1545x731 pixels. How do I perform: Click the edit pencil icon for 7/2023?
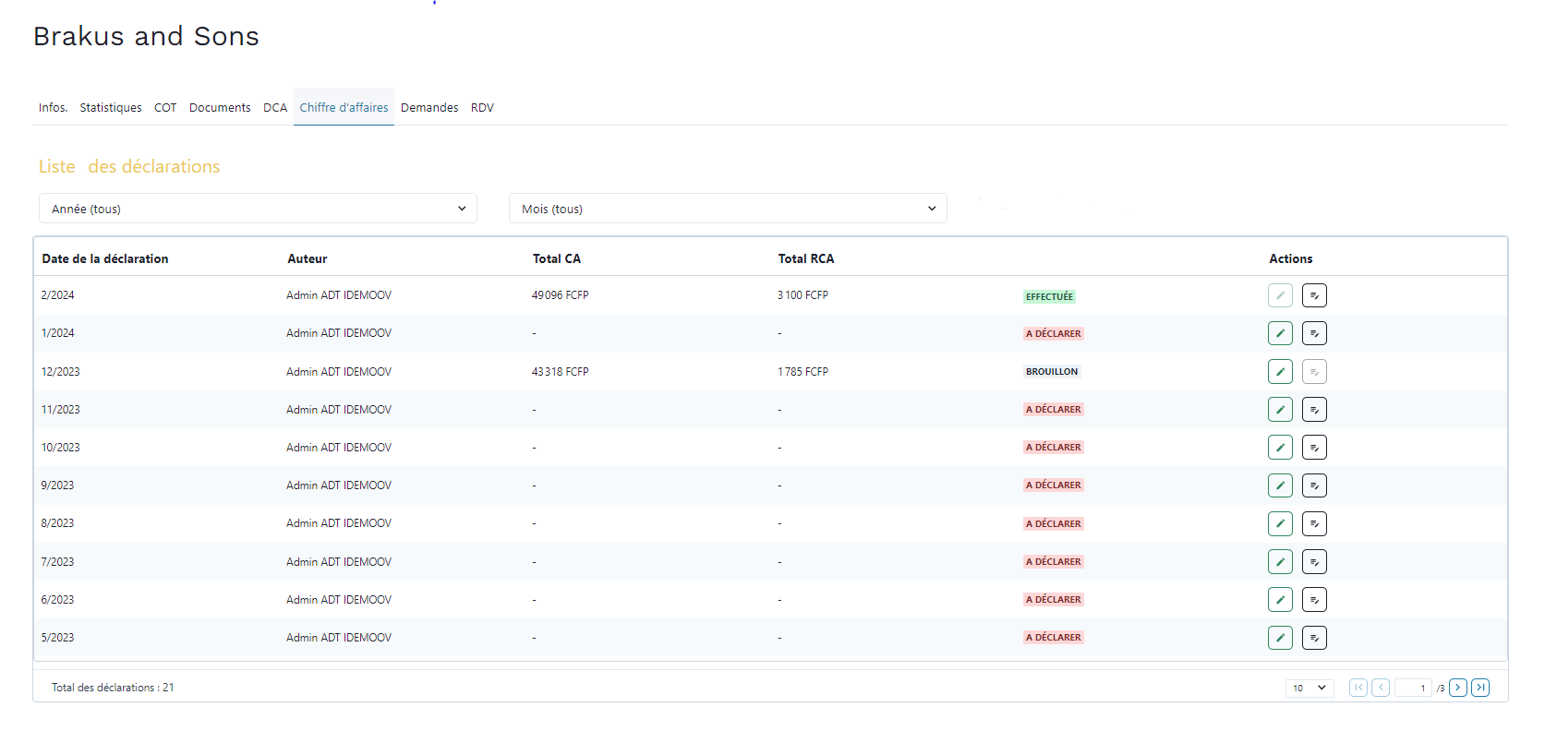coord(1280,562)
